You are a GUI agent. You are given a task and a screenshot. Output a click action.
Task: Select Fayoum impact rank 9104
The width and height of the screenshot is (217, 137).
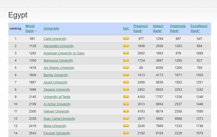[x=159, y=133]
